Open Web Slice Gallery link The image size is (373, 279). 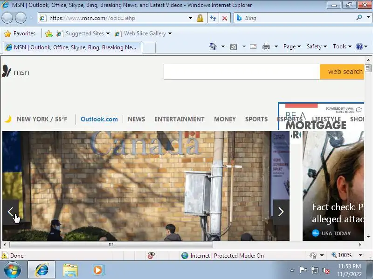click(143, 33)
